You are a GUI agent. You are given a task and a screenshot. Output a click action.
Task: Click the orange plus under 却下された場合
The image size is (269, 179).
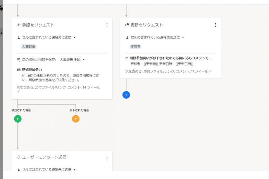pyautogui.click(x=76, y=119)
